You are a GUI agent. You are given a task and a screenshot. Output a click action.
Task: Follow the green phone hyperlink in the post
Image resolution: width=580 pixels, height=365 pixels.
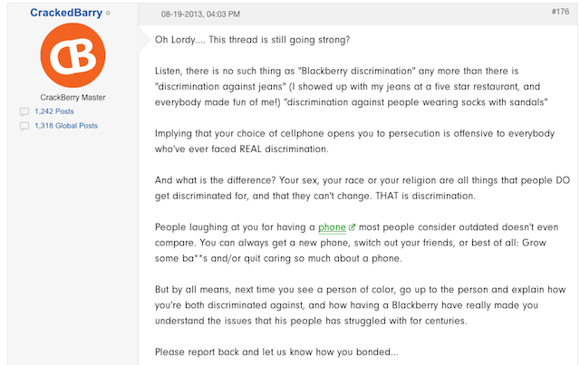[333, 227]
